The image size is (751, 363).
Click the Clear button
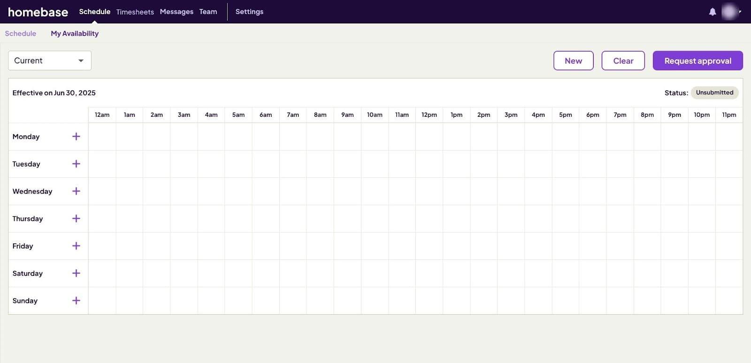pyautogui.click(x=623, y=60)
